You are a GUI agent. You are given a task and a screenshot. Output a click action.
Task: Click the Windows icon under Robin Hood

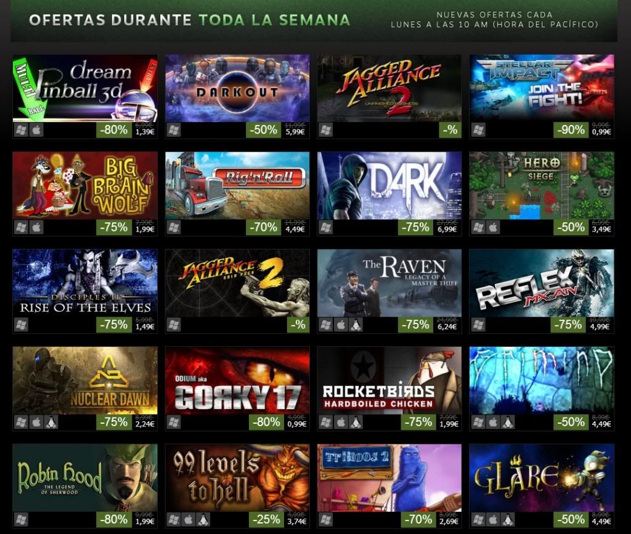22,519
